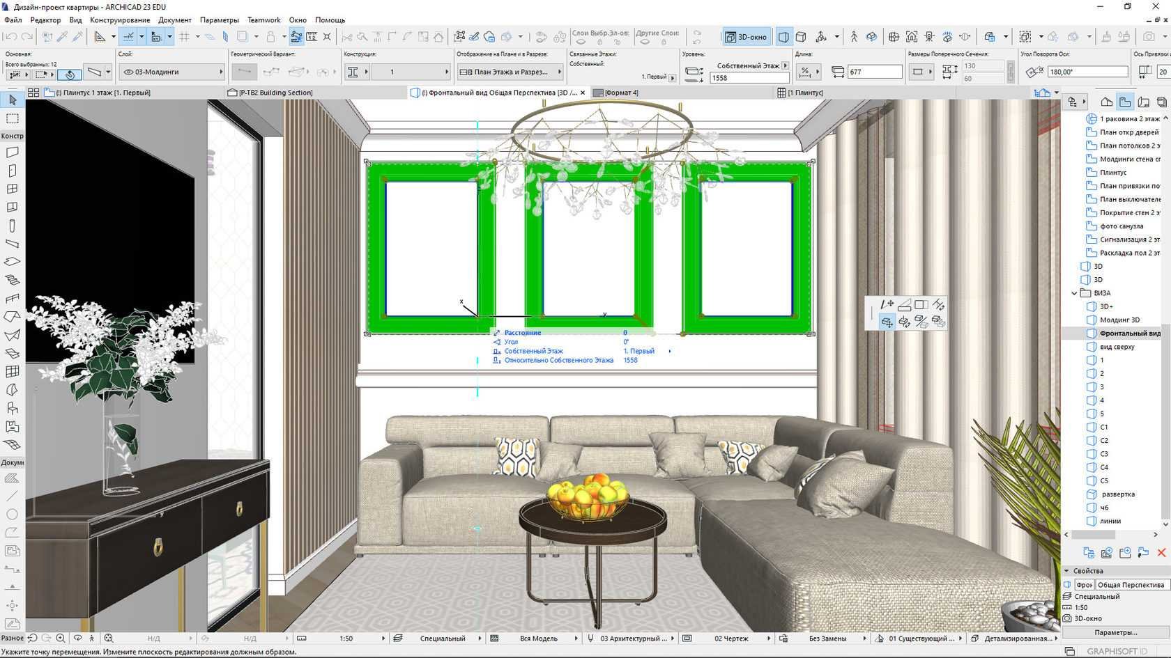Viewport: 1171px width, 658px height.
Task: Click the length field showing 677
Action: (x=874, y=72)
